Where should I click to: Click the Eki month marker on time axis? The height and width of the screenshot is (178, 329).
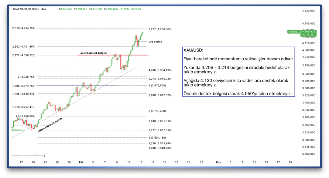pyautogui.click(x=81, y=162)
